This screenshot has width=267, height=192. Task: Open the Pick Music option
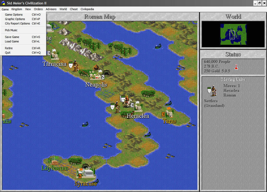click(11, 30)
